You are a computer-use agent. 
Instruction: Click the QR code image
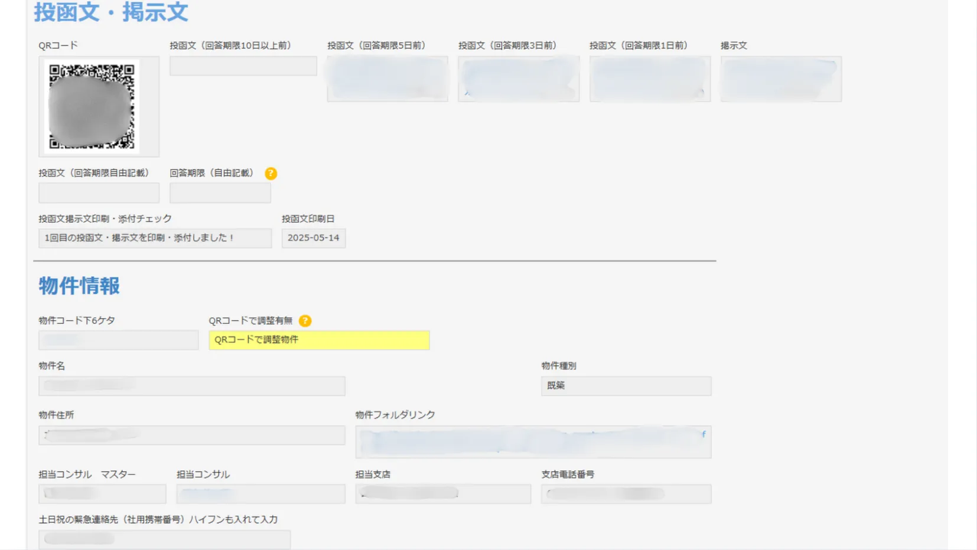(x=92, y=106)
